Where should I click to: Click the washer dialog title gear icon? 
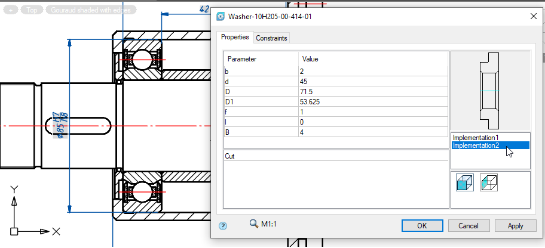221,17
